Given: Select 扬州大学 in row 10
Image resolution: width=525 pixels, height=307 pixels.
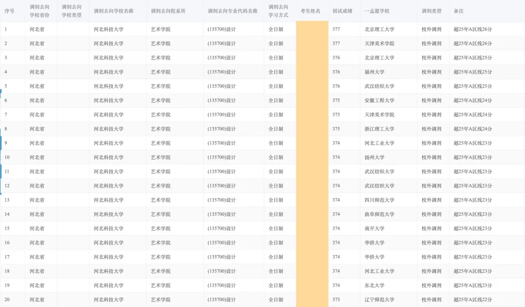Looking at the screenshot, I should pyautogui.click(x=374, y=157).
